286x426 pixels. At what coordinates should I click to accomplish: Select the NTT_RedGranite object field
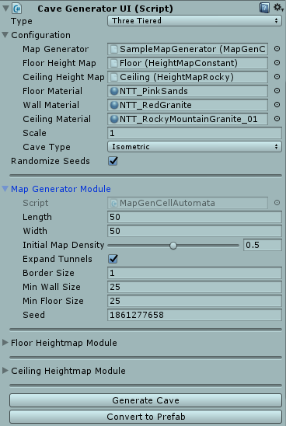coord(187,105)
